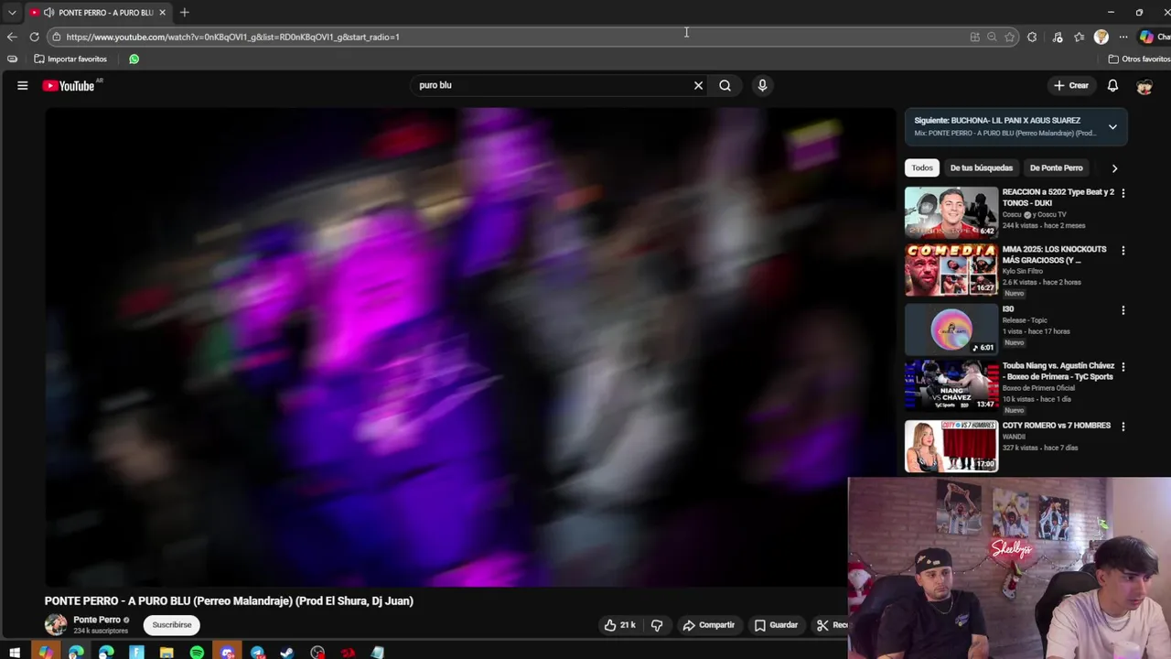
Task: Open tab search dropdown arrow
Action: click(x=12, y=13)
